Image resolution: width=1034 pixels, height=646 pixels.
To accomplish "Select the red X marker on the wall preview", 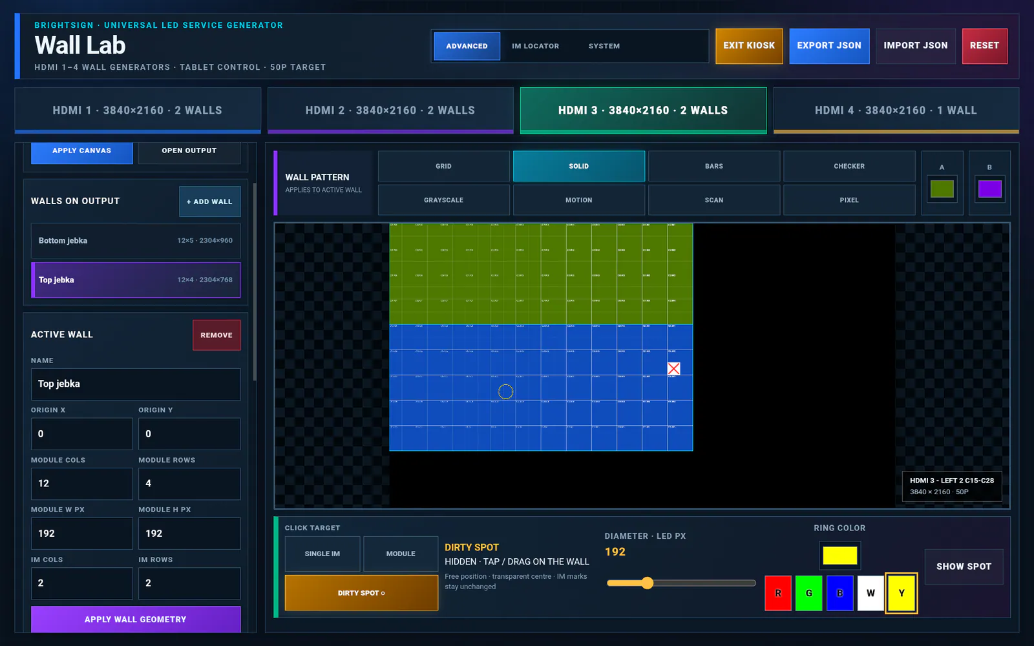I will pyautogui.click(x=673, y=368).
